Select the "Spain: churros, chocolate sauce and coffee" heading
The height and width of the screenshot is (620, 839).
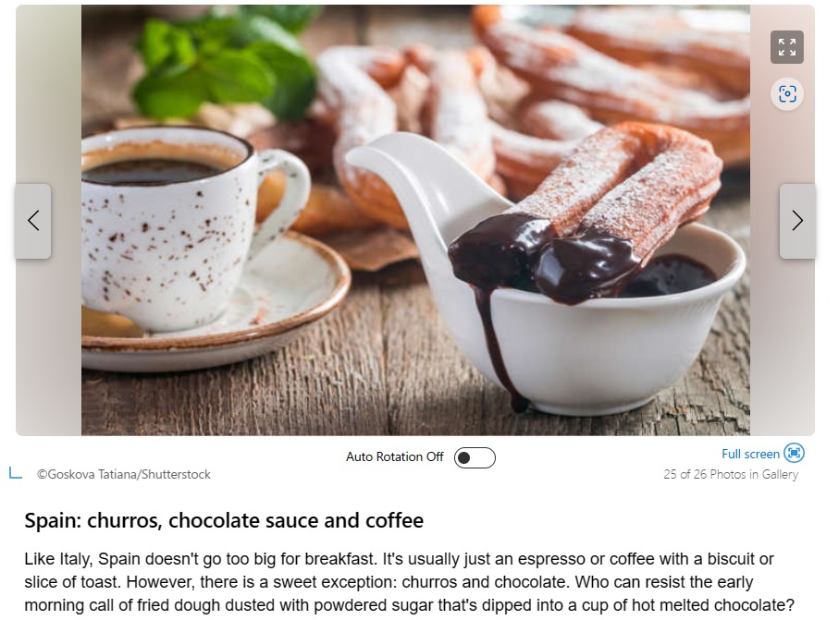click(224, 520)
